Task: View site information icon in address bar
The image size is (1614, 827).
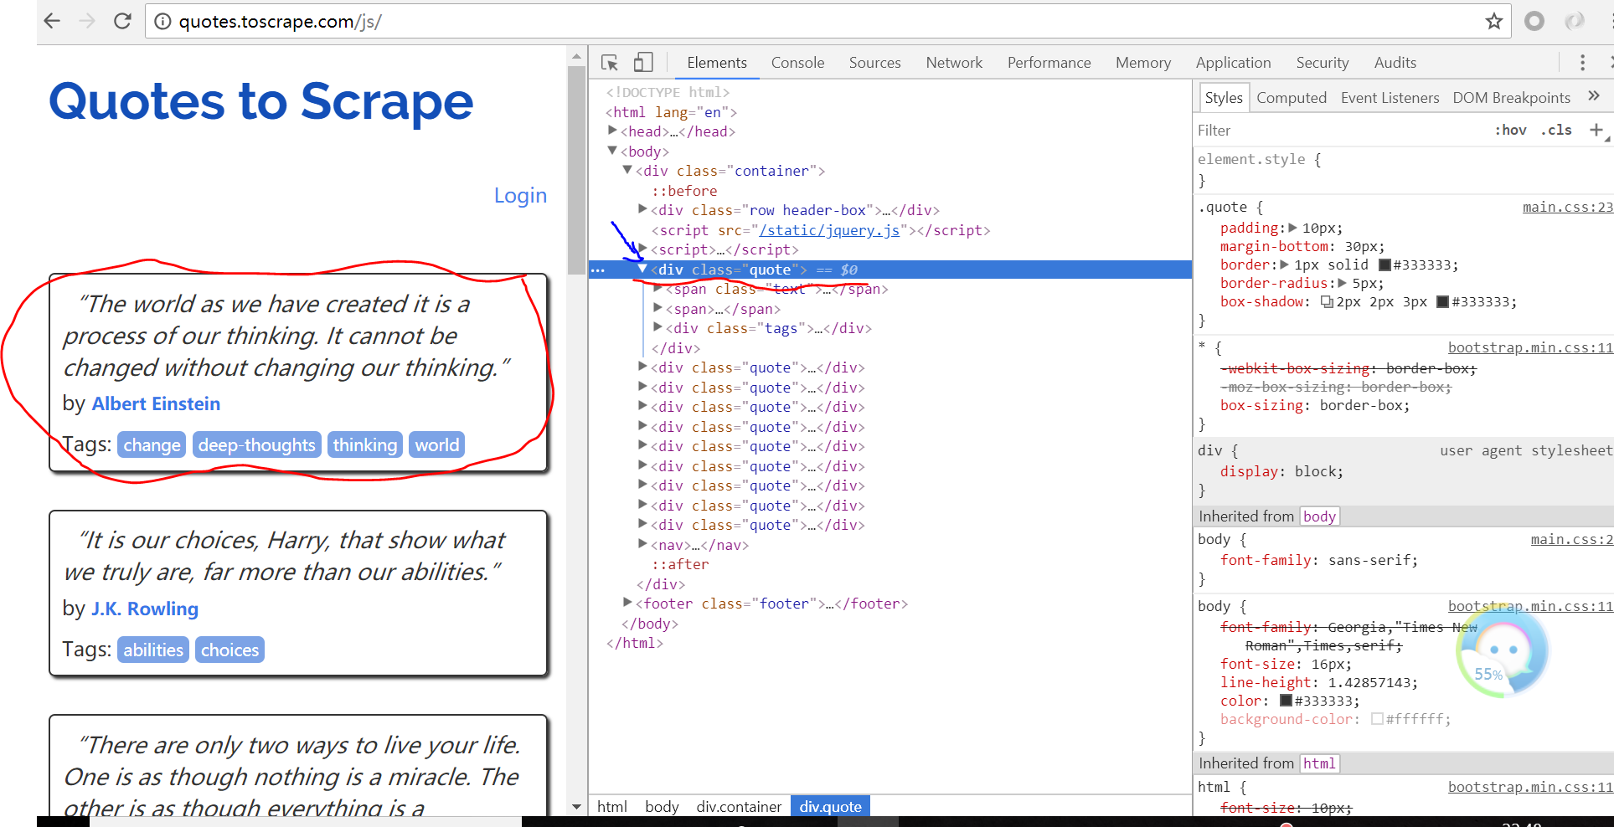Action: click(x=162, y=22)
